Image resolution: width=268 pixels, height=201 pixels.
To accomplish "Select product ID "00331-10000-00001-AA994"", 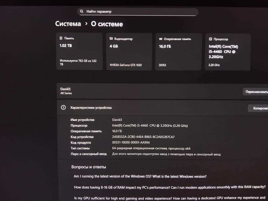I will [x=131, y=143].
